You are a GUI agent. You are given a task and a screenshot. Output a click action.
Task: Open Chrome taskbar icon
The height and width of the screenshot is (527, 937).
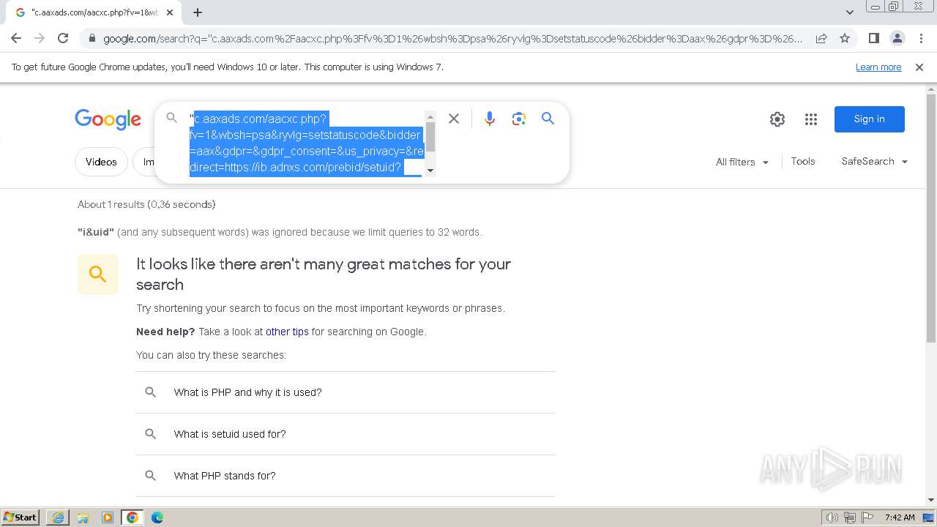click(x=132, y=517)
